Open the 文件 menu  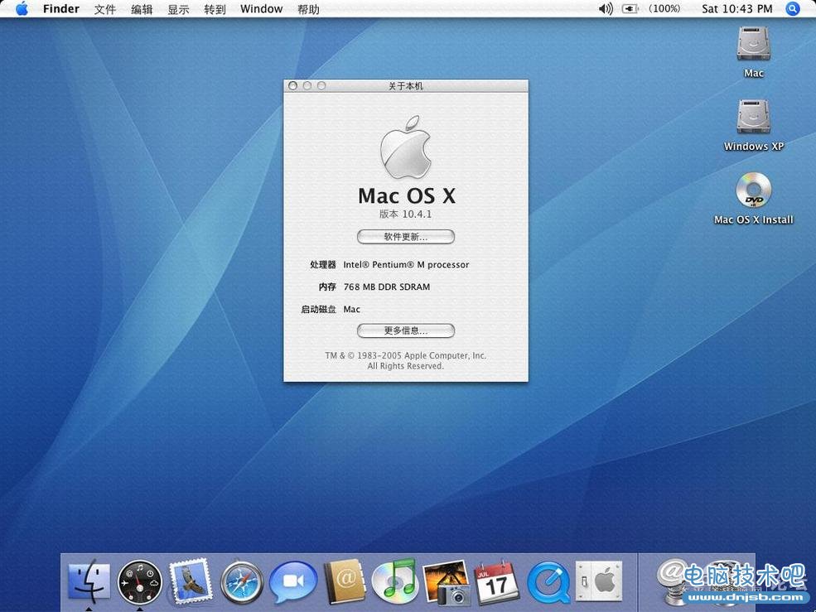105,9
